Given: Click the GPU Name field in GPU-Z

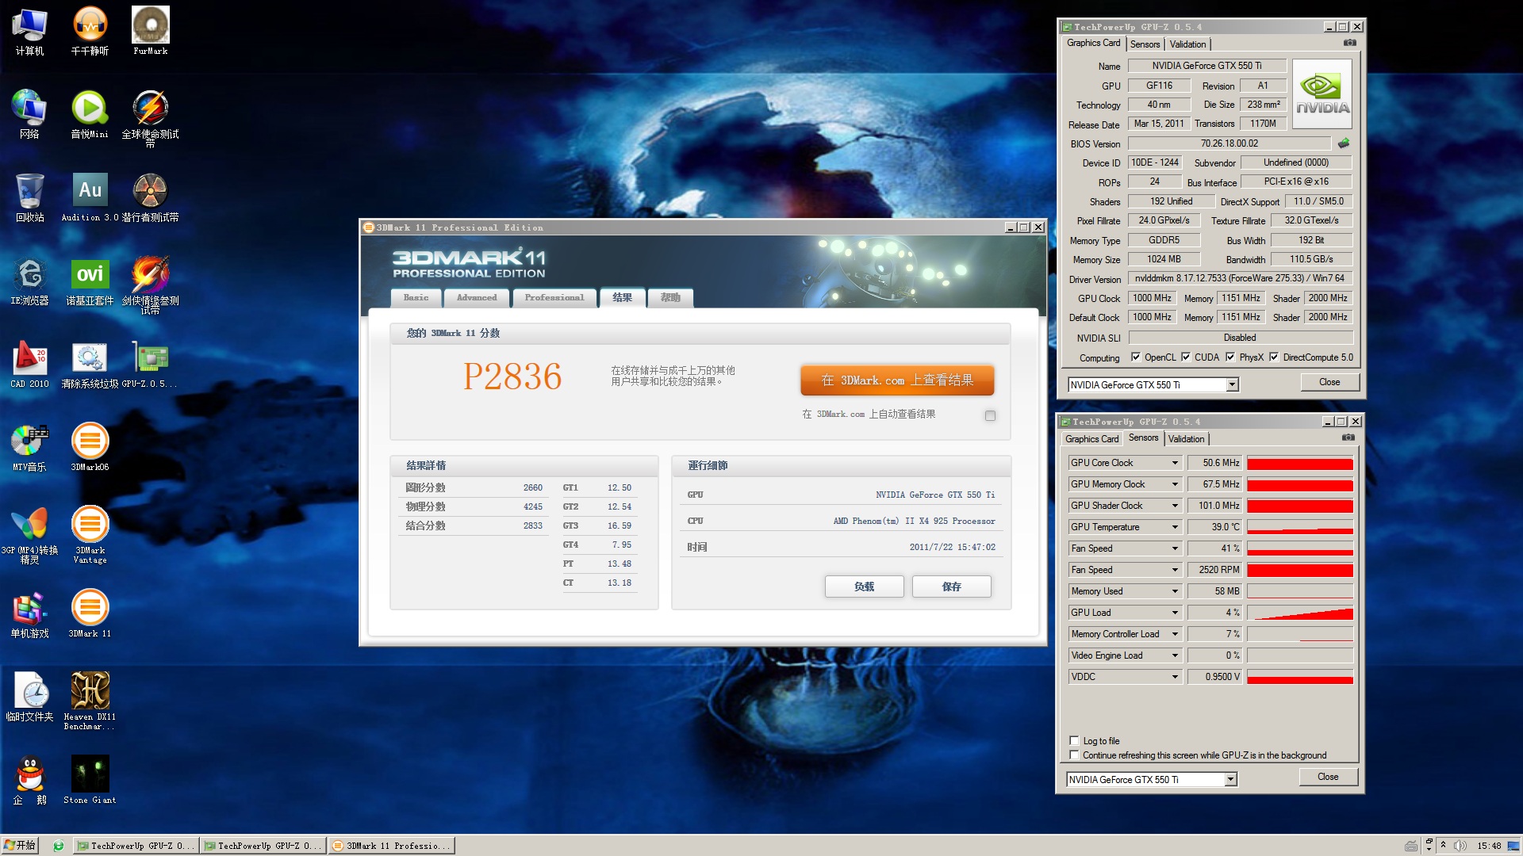Looking at the screenshot, I should (1207, 66).
